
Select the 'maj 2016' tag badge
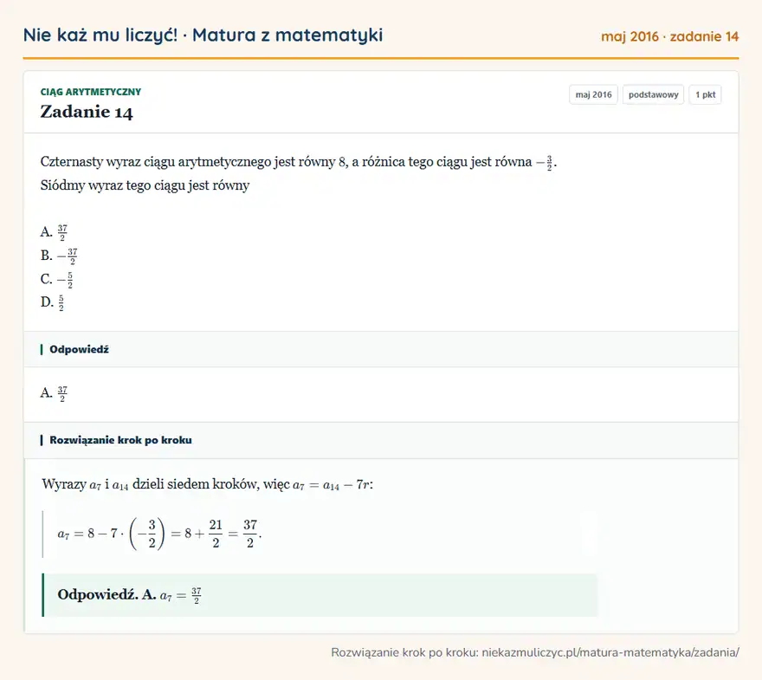pos(593,94)
